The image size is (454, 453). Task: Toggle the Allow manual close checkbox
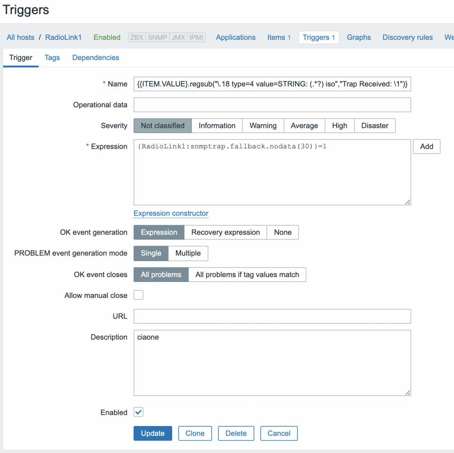pos(138,295)
